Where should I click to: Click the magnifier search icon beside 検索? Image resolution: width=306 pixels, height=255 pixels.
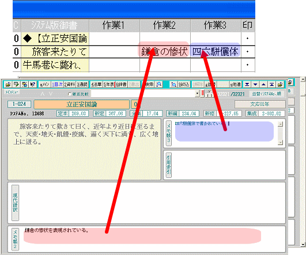(x=159, y=85)
